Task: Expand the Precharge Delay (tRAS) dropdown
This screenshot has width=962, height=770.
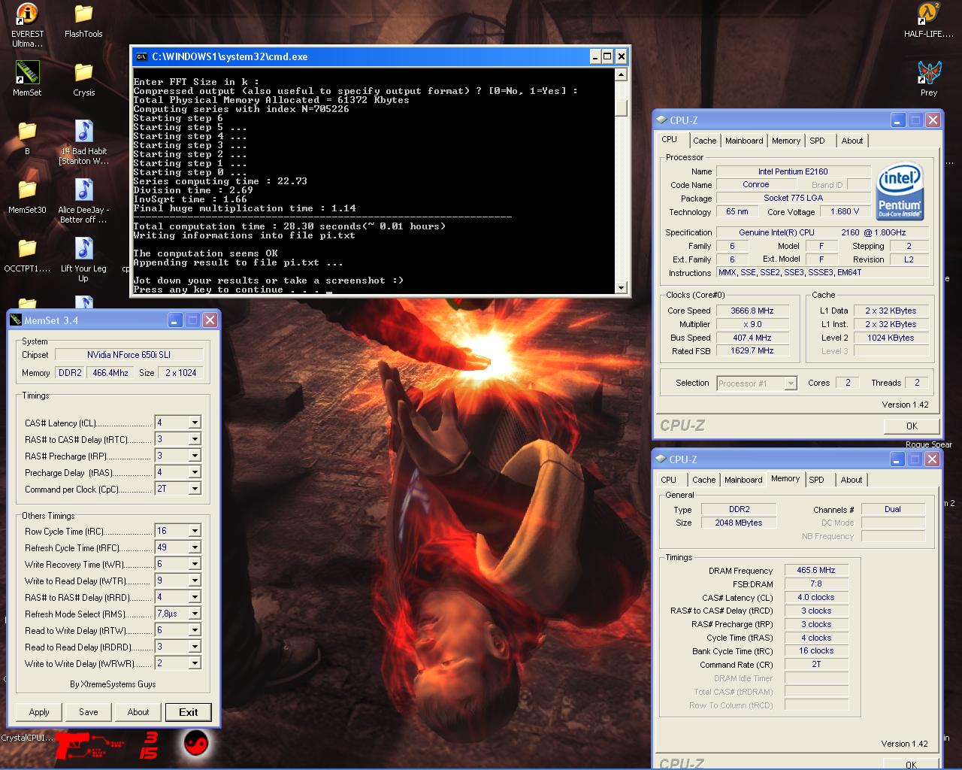Action: pyautogui.click(x=195, y=472)
